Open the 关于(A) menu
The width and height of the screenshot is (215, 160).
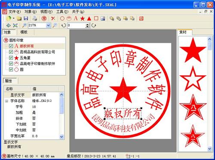coord(78,12)
